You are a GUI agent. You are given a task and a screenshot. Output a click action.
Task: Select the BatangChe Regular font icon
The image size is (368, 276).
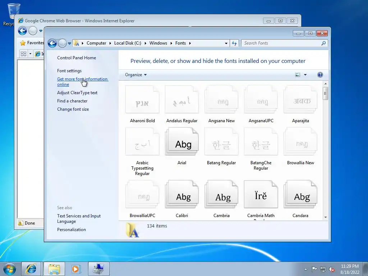pyautogui.click(x=261, y=142)
